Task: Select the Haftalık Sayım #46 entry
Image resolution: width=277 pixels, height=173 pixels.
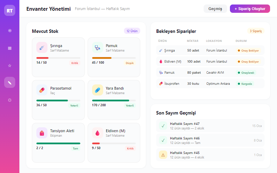Action: [210, 140]
